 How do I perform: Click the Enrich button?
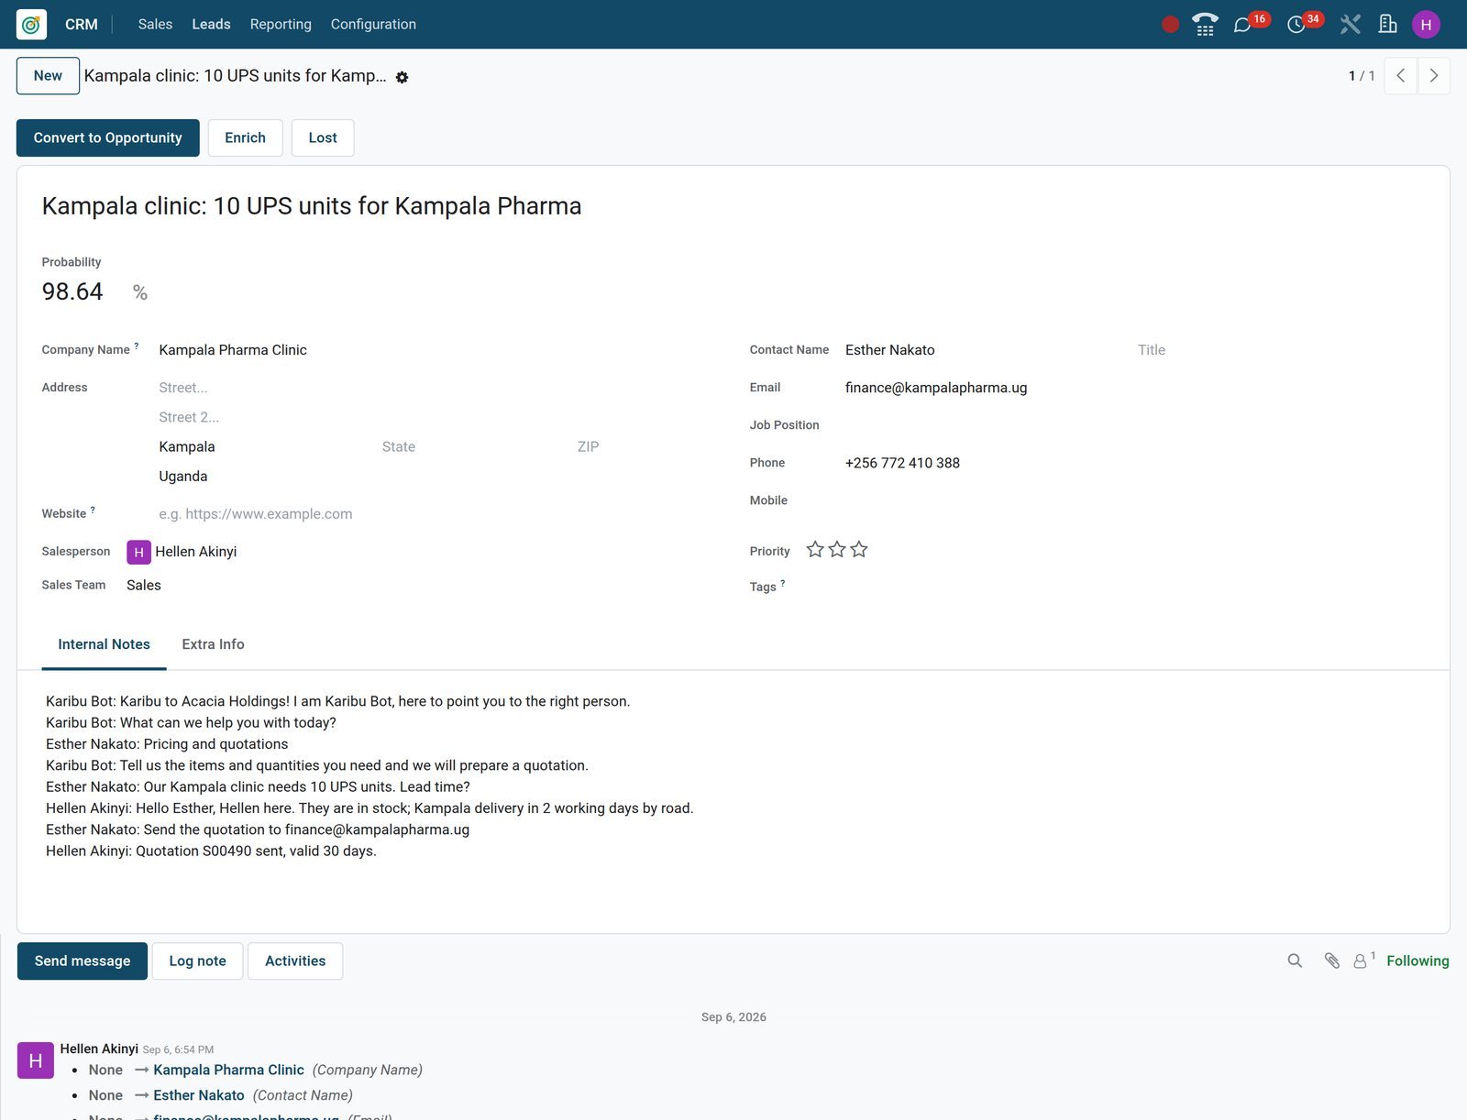(245, 137)
